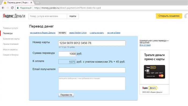Image resolution: width=188 pixels, height=106 pixels.
Task: Switch to на счет в банке tab
Action: point(114,33)
